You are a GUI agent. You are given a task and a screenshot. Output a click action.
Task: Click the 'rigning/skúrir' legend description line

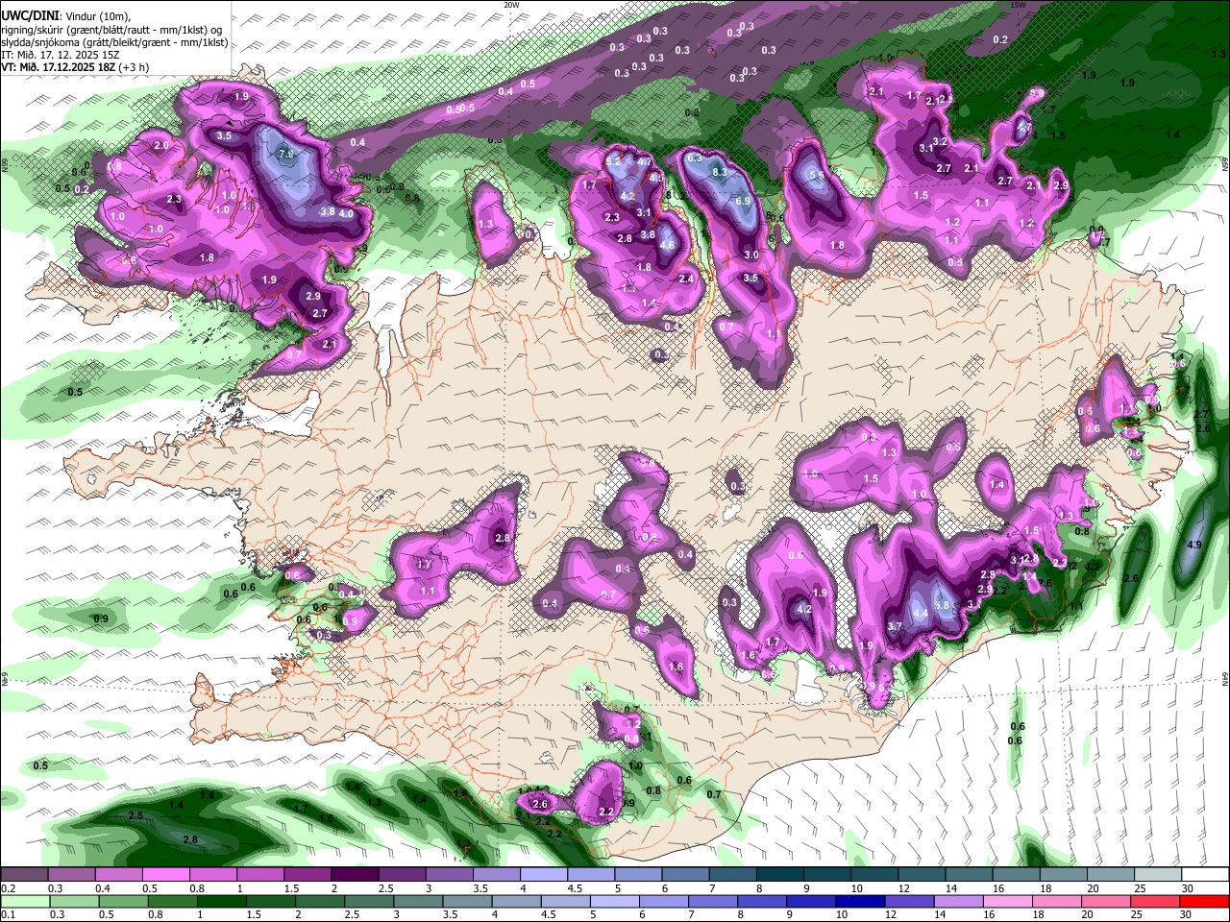(111, 30)
